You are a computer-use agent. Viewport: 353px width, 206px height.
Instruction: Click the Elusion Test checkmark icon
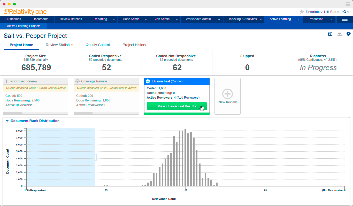pos(148,81)
